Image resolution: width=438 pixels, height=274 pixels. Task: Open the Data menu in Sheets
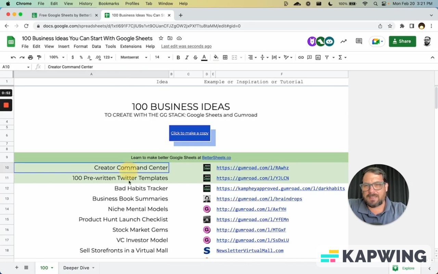click(96, 46)
